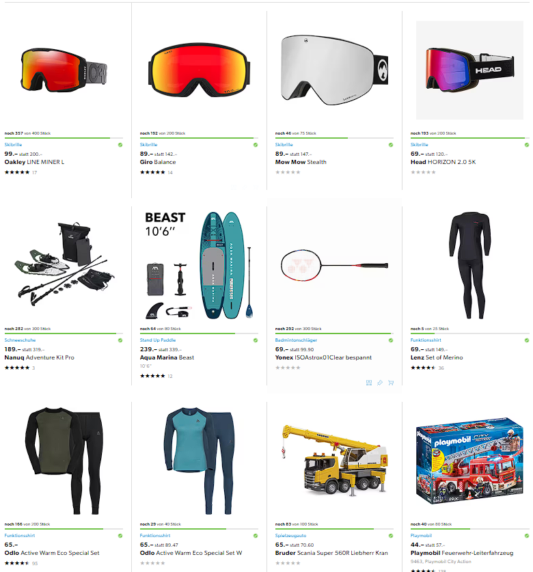533x572 pixels.
Task: Click green availability icon for Aqua Marina Beast
Action: click(x=256, y=340)
